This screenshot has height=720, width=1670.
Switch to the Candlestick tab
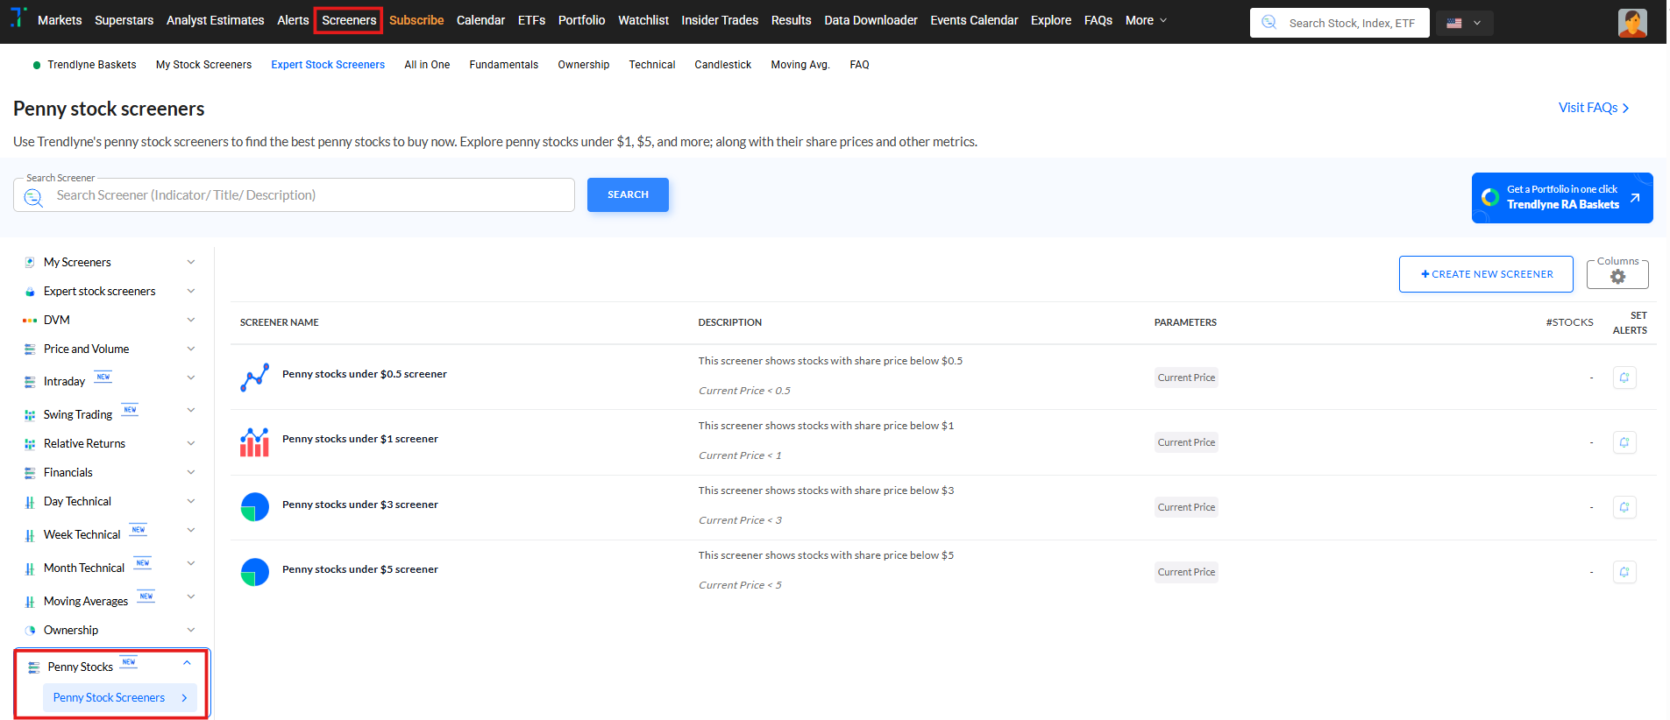[722, 65]
